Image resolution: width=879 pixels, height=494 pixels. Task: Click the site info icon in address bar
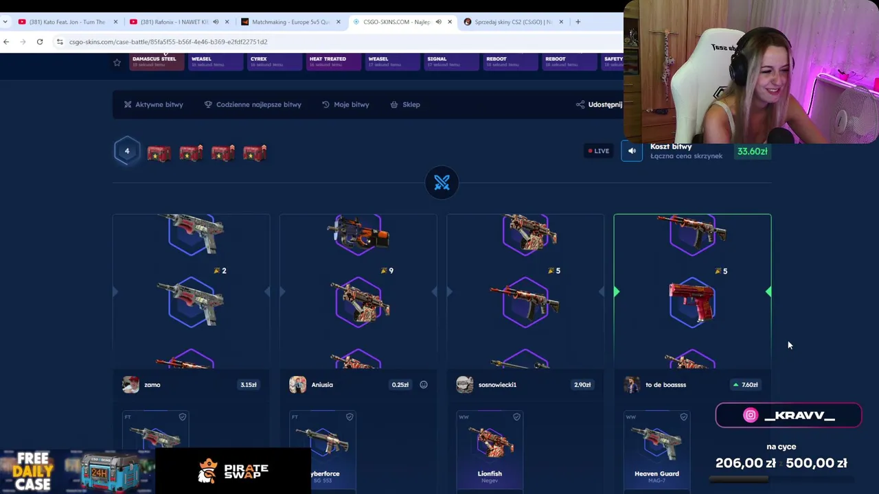[x=60, y=42]
